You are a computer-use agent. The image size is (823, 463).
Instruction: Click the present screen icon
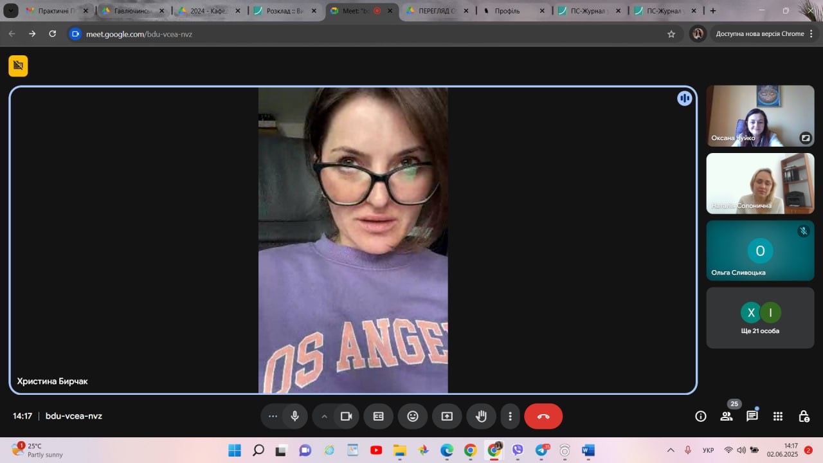tap(447, 416)
